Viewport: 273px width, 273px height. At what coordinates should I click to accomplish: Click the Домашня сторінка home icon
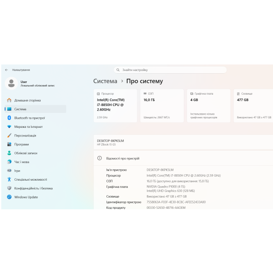9,100
